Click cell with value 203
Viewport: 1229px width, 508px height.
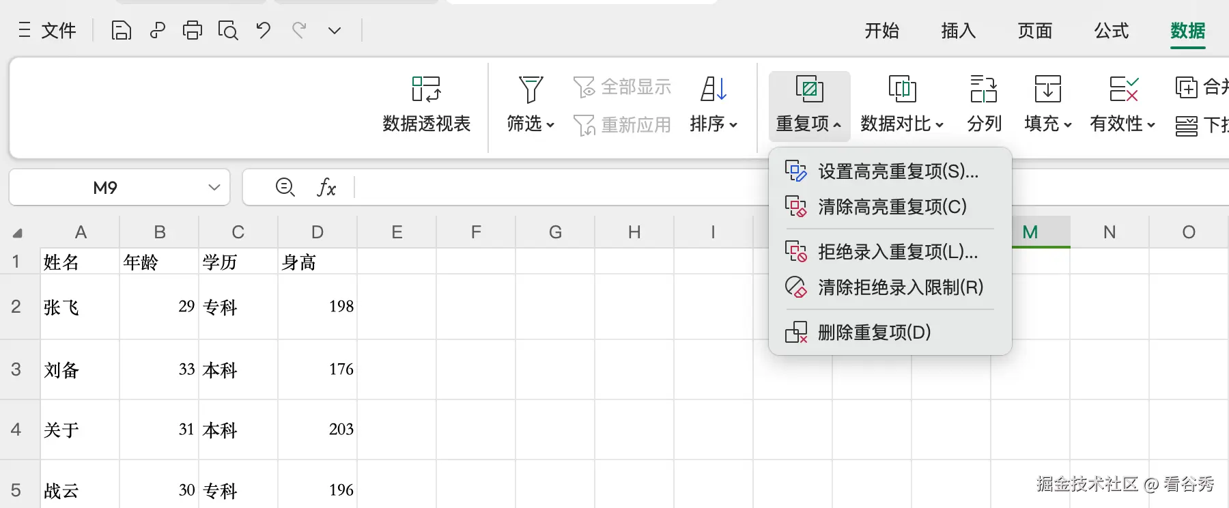pos(317,429)
